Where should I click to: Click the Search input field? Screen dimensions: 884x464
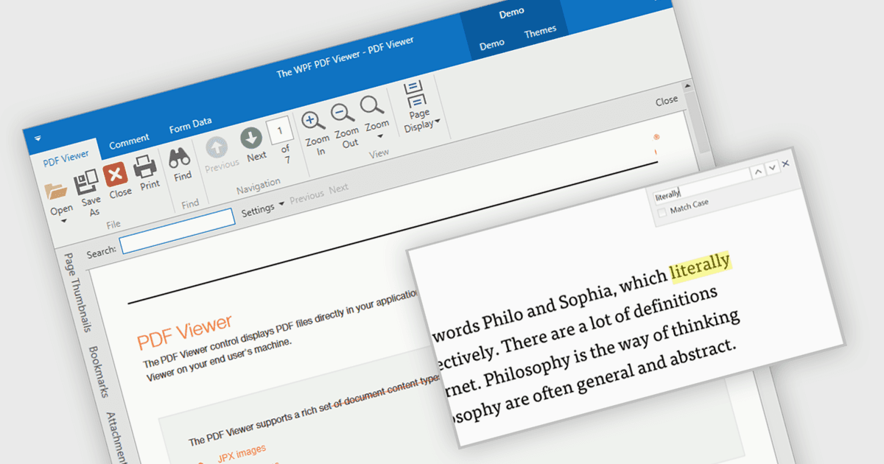[178, 231]
